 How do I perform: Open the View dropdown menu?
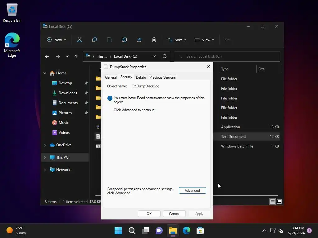point(204,40)
